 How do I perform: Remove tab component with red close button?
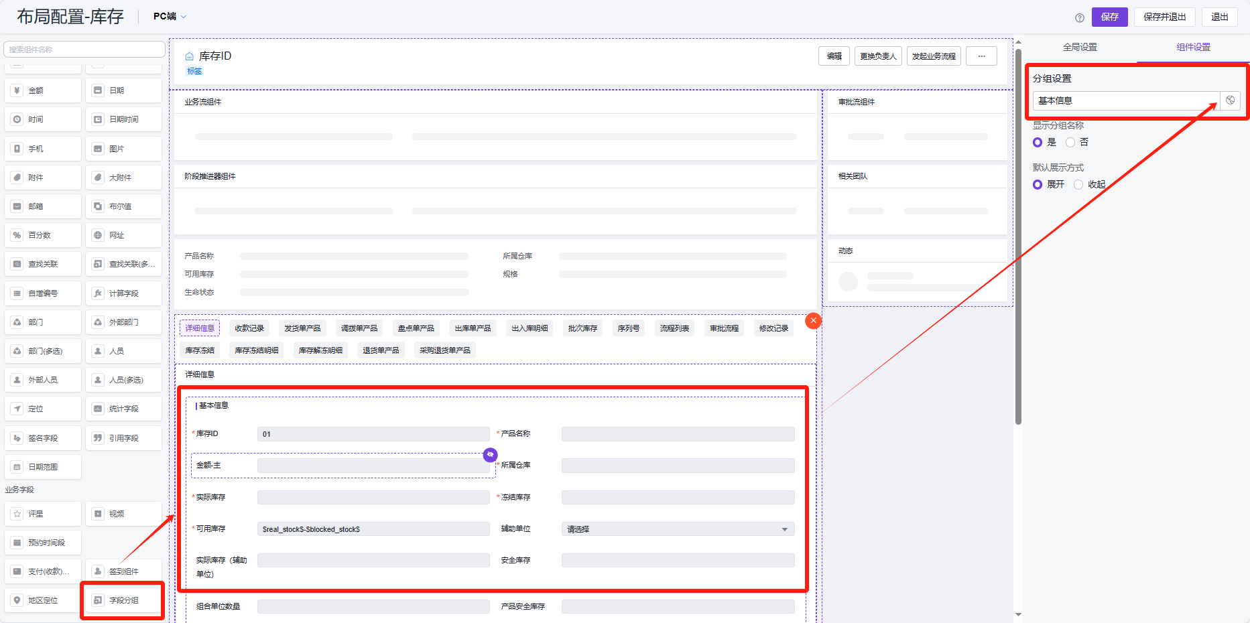813,321
